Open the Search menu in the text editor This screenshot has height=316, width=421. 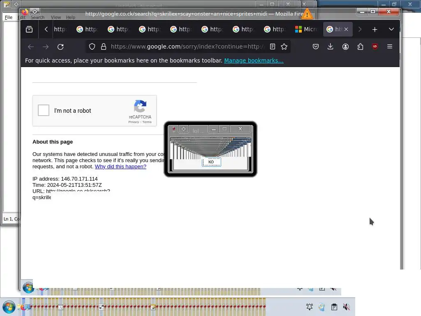click(x=37, y=17)
